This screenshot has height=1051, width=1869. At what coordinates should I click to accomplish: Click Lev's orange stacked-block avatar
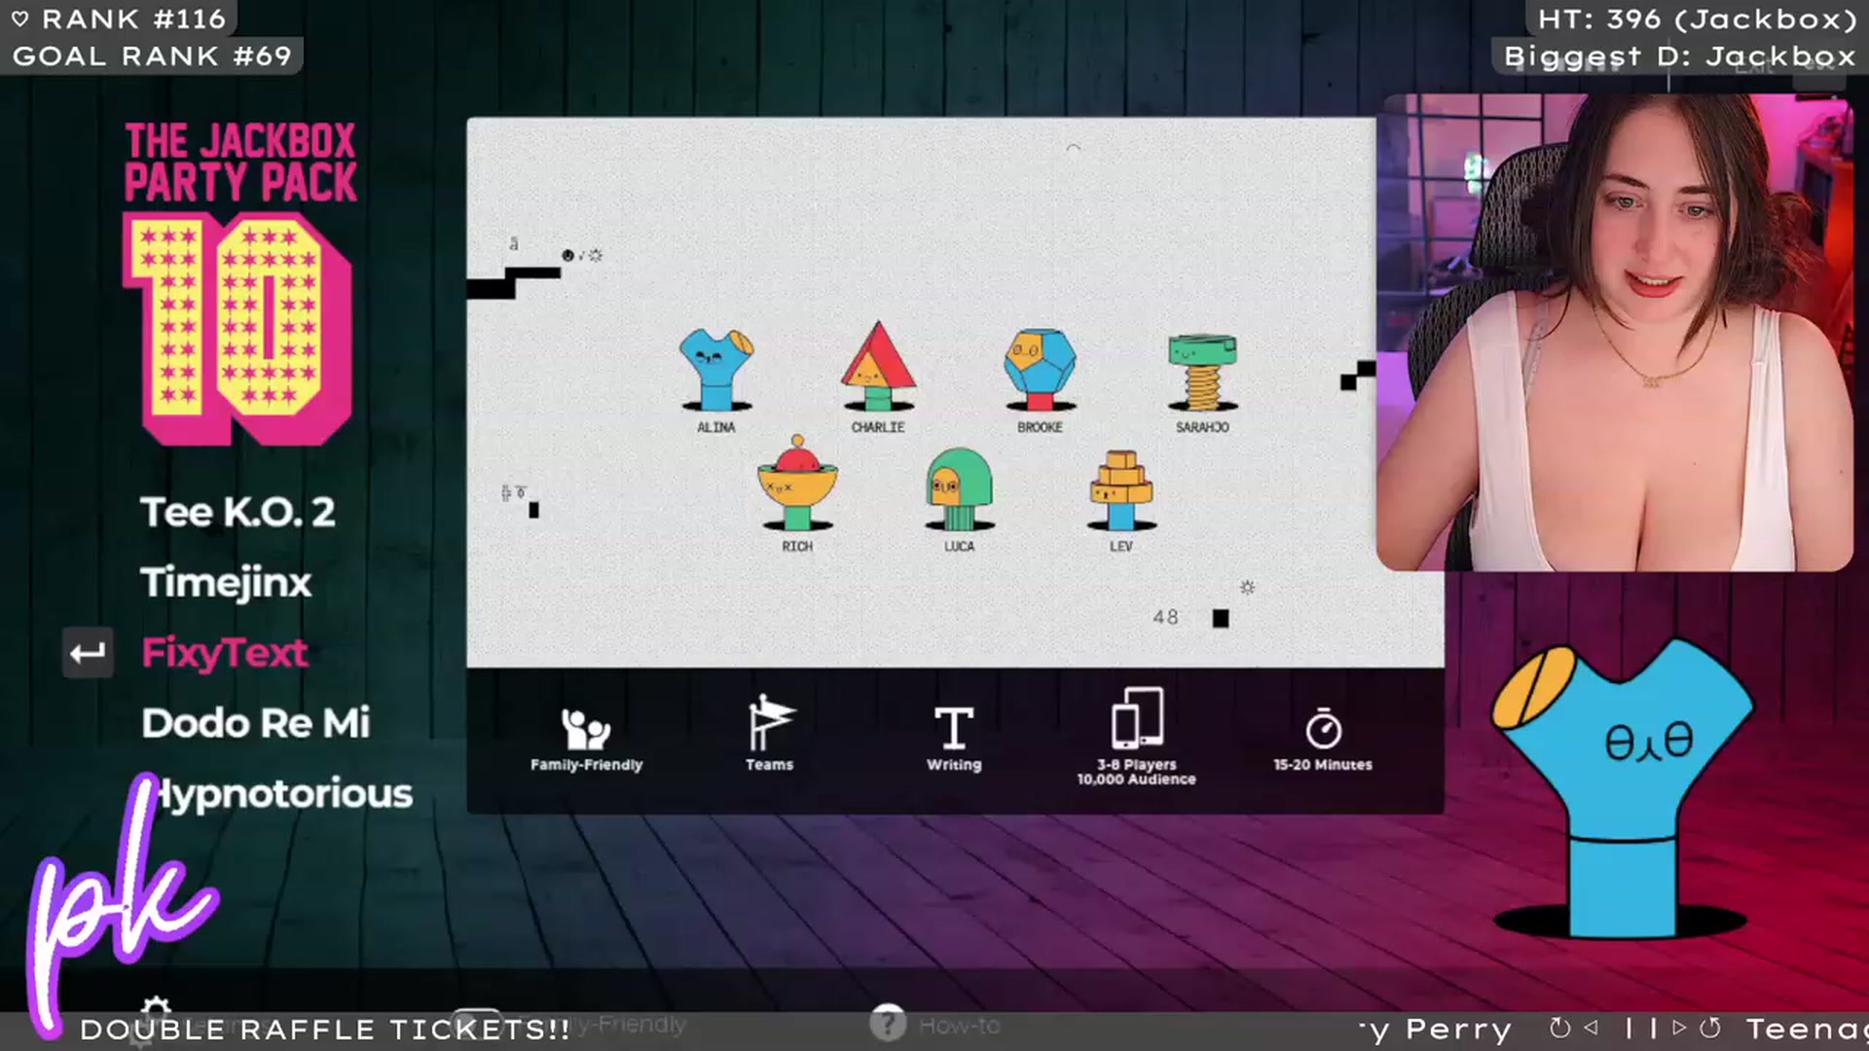[x=1120, y=489]
